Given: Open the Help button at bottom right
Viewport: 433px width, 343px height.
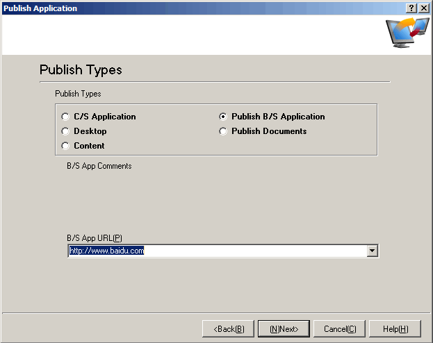Looking at the screenshot, I should [395, 328].
